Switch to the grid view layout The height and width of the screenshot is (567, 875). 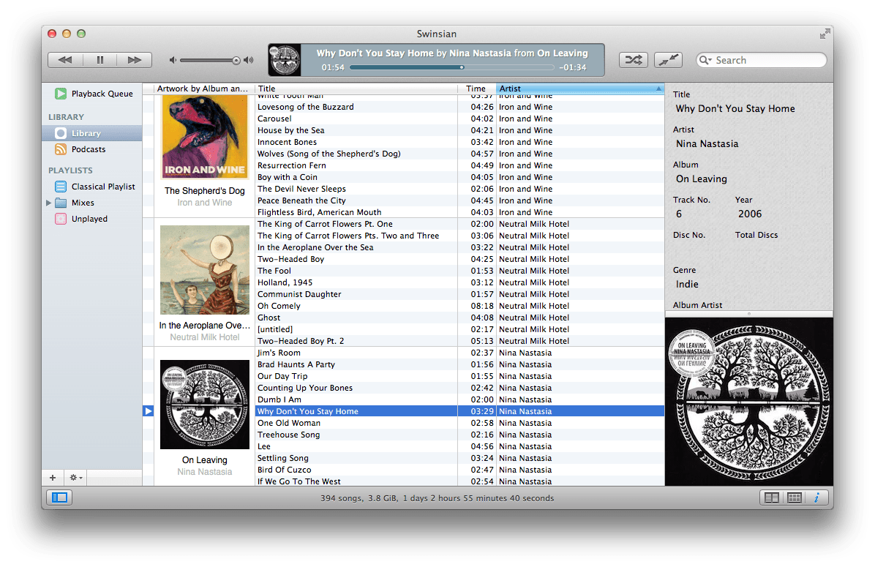[x=794, y=497]
